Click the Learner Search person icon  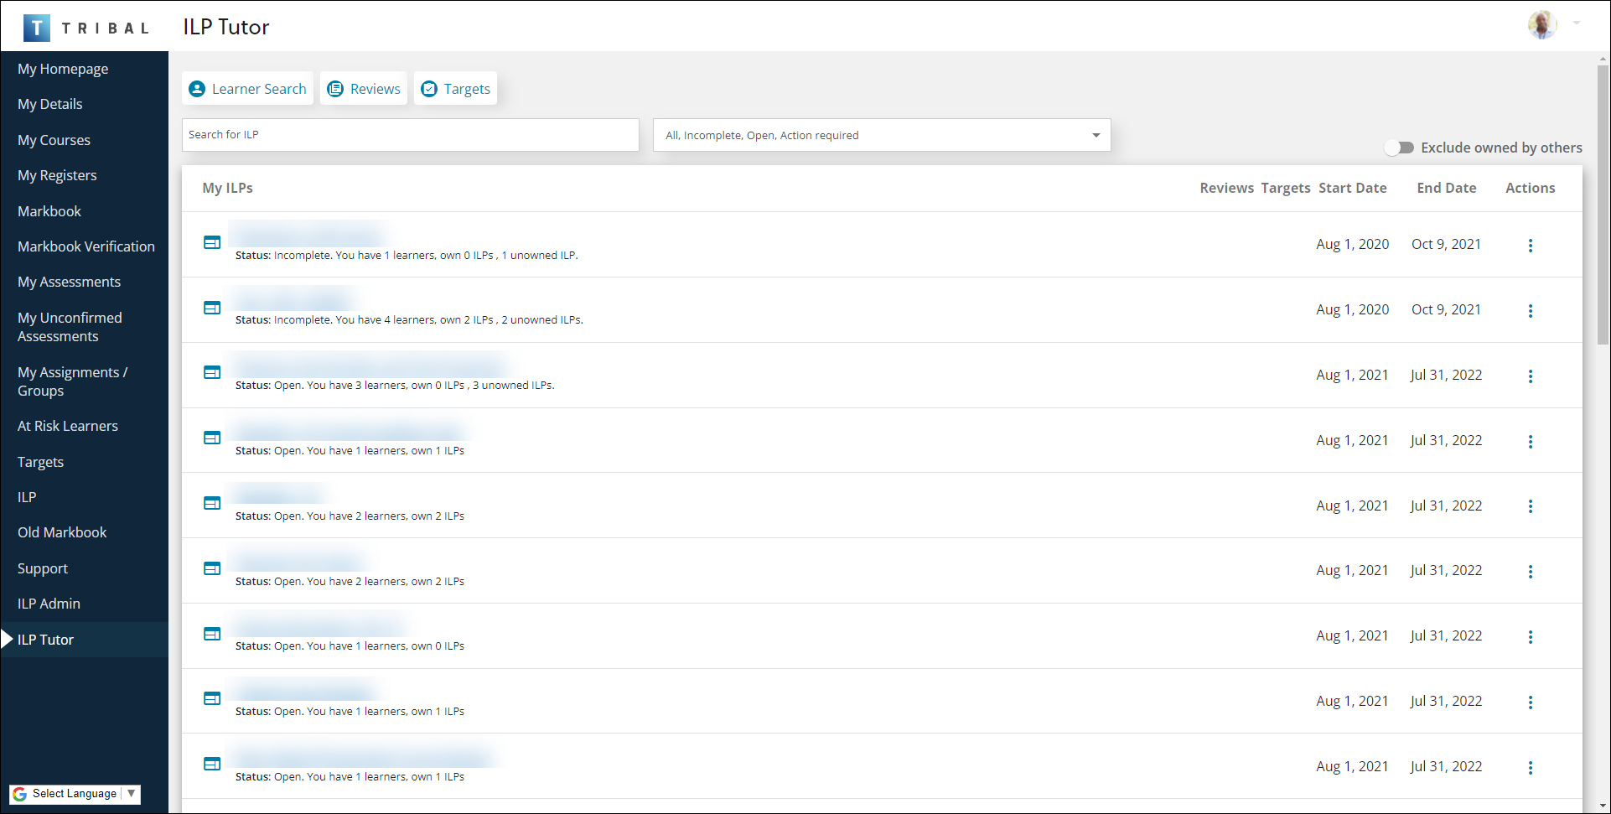click(197, 89)
